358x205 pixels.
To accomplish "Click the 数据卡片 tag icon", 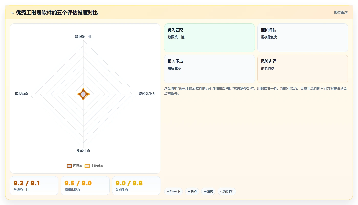I will point(221,191).
